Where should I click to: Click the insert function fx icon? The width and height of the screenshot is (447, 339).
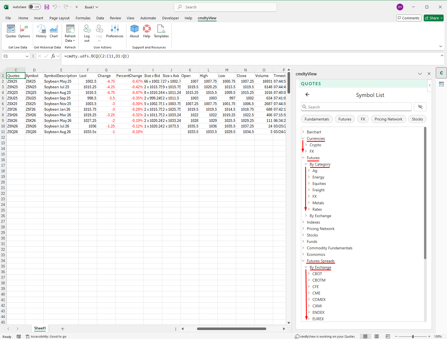[53, 56]
